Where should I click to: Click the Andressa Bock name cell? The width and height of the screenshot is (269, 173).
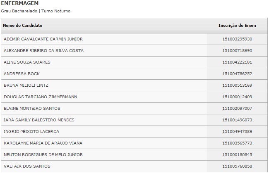coord(22,74)
